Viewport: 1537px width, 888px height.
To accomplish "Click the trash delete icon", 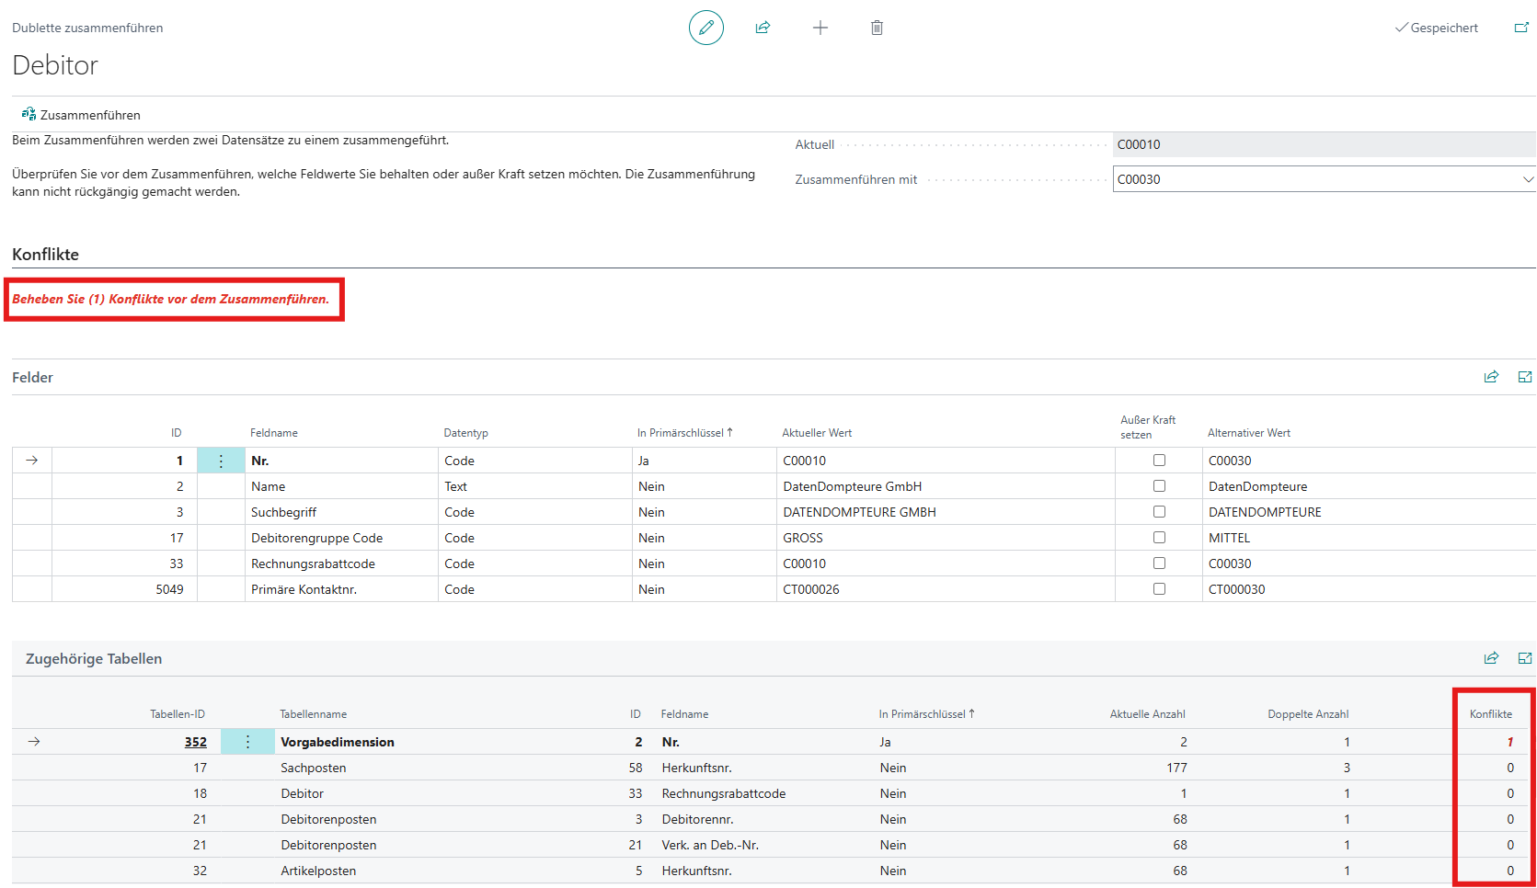I will click(877, 28).
